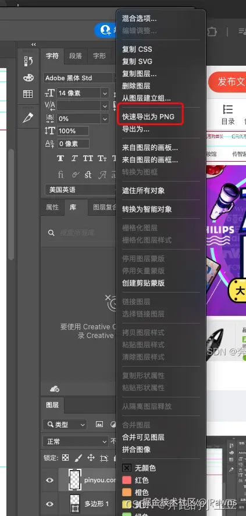Image resolution: width=246 pixels, height=516 pixels.
Task: Open the History panel icon
Action: click(28, 61)
